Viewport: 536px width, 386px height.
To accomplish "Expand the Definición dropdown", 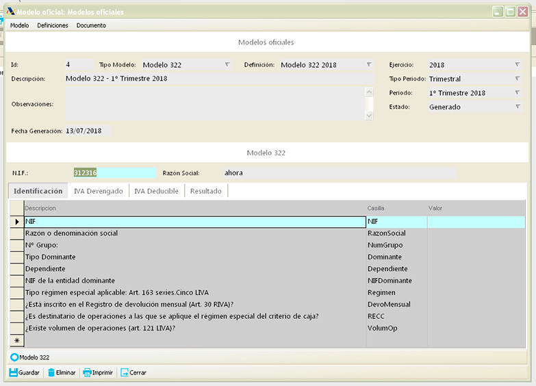I will click(x=369, y=64).
